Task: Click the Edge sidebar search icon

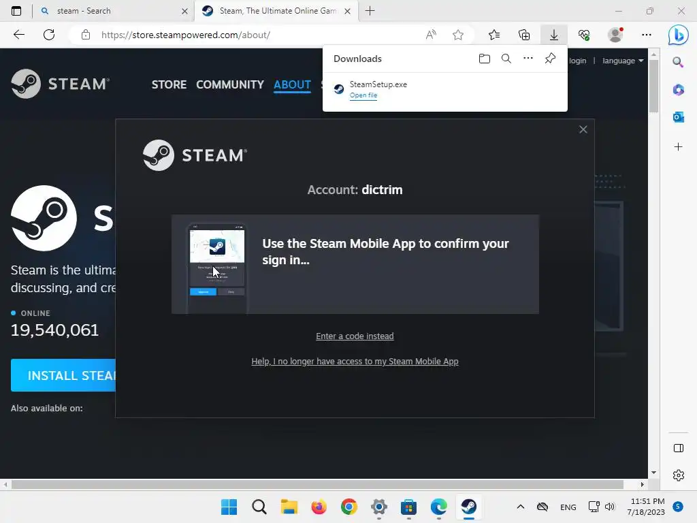Action: 678,62
